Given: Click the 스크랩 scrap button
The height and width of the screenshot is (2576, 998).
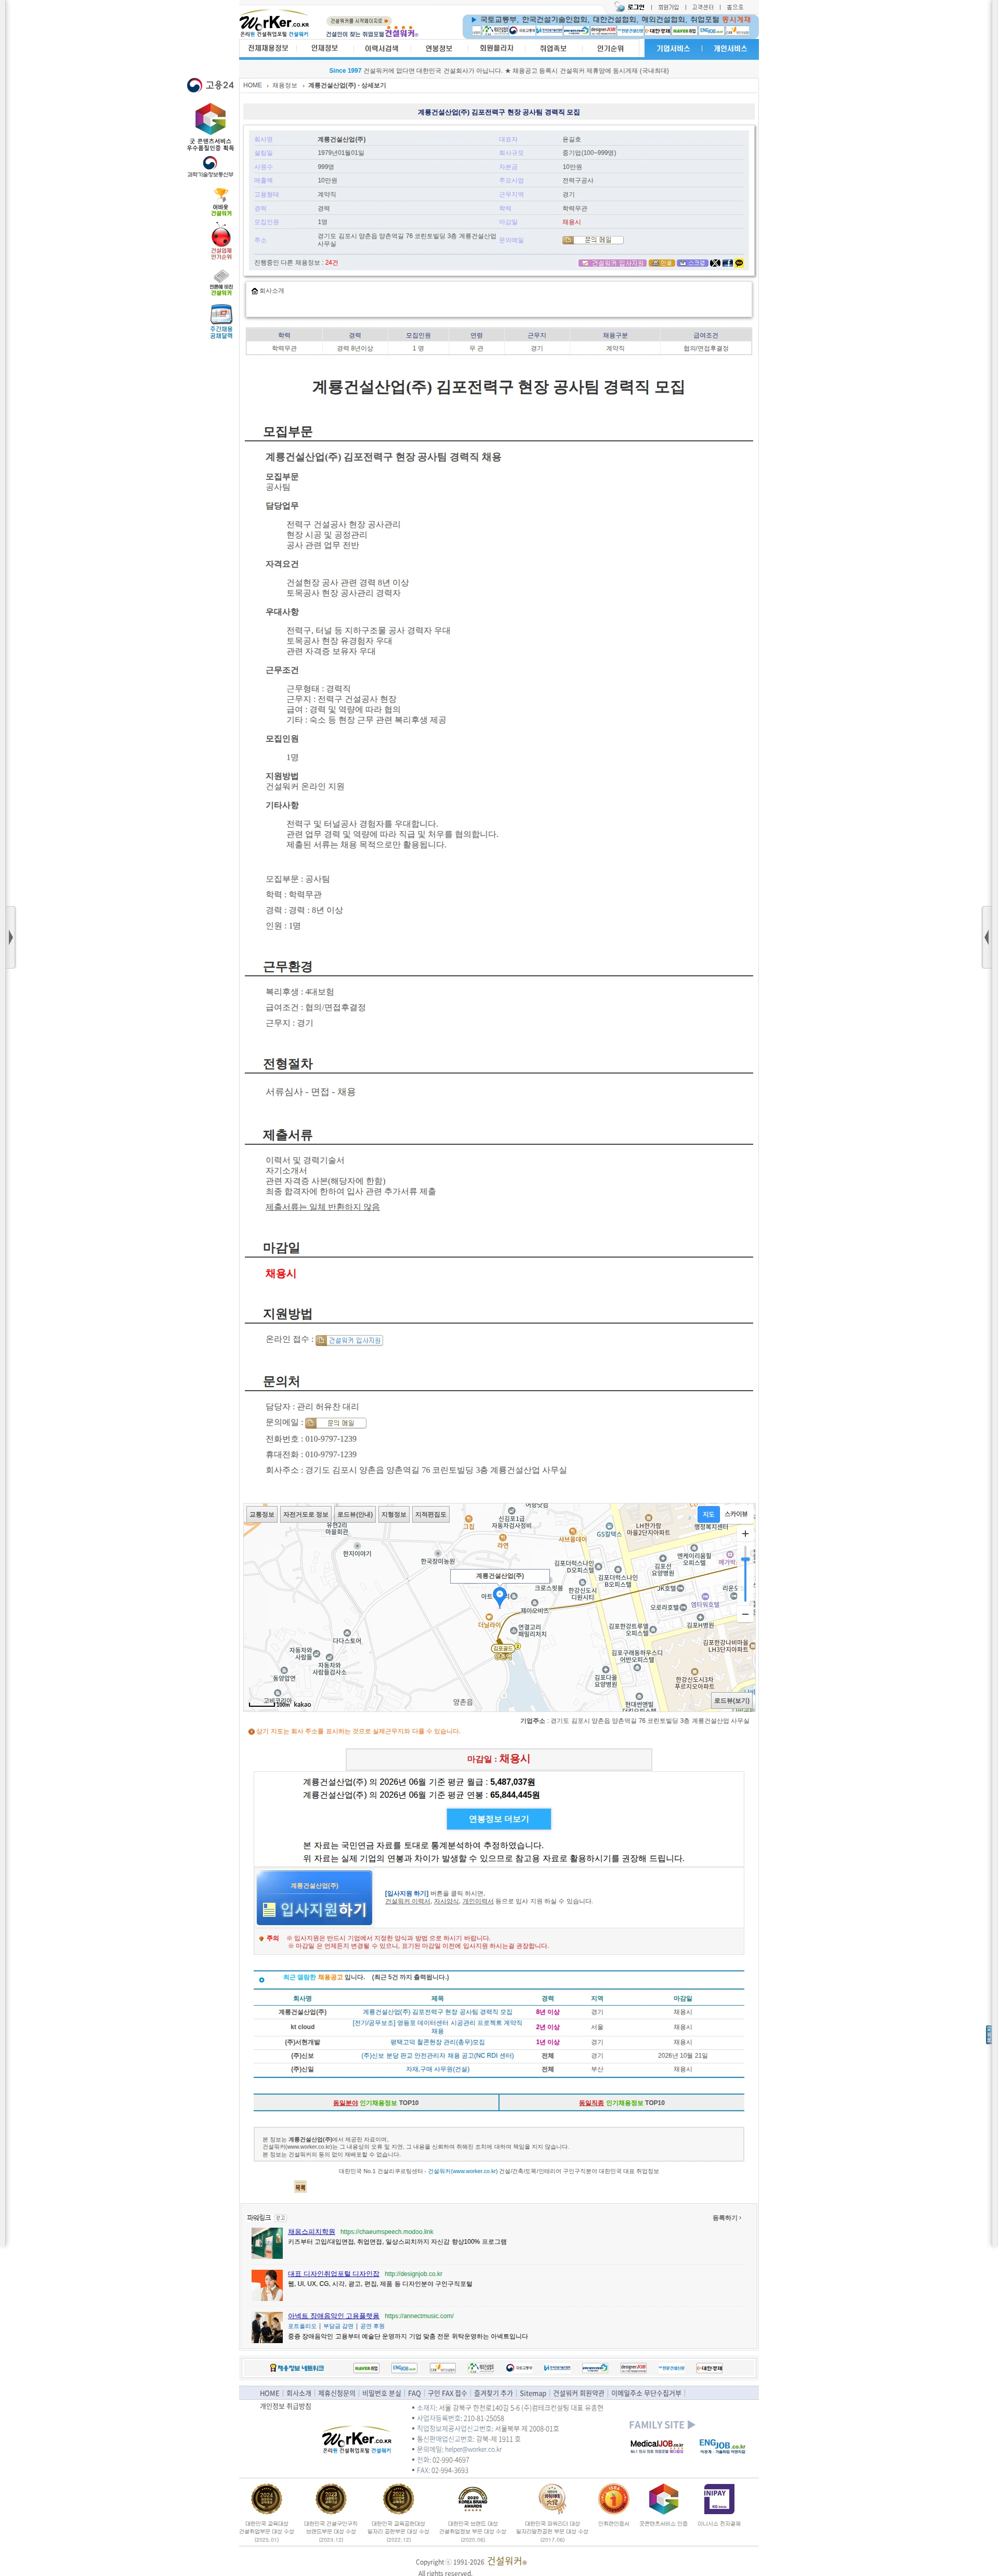Looking at the screenshot, I should 692,263.
